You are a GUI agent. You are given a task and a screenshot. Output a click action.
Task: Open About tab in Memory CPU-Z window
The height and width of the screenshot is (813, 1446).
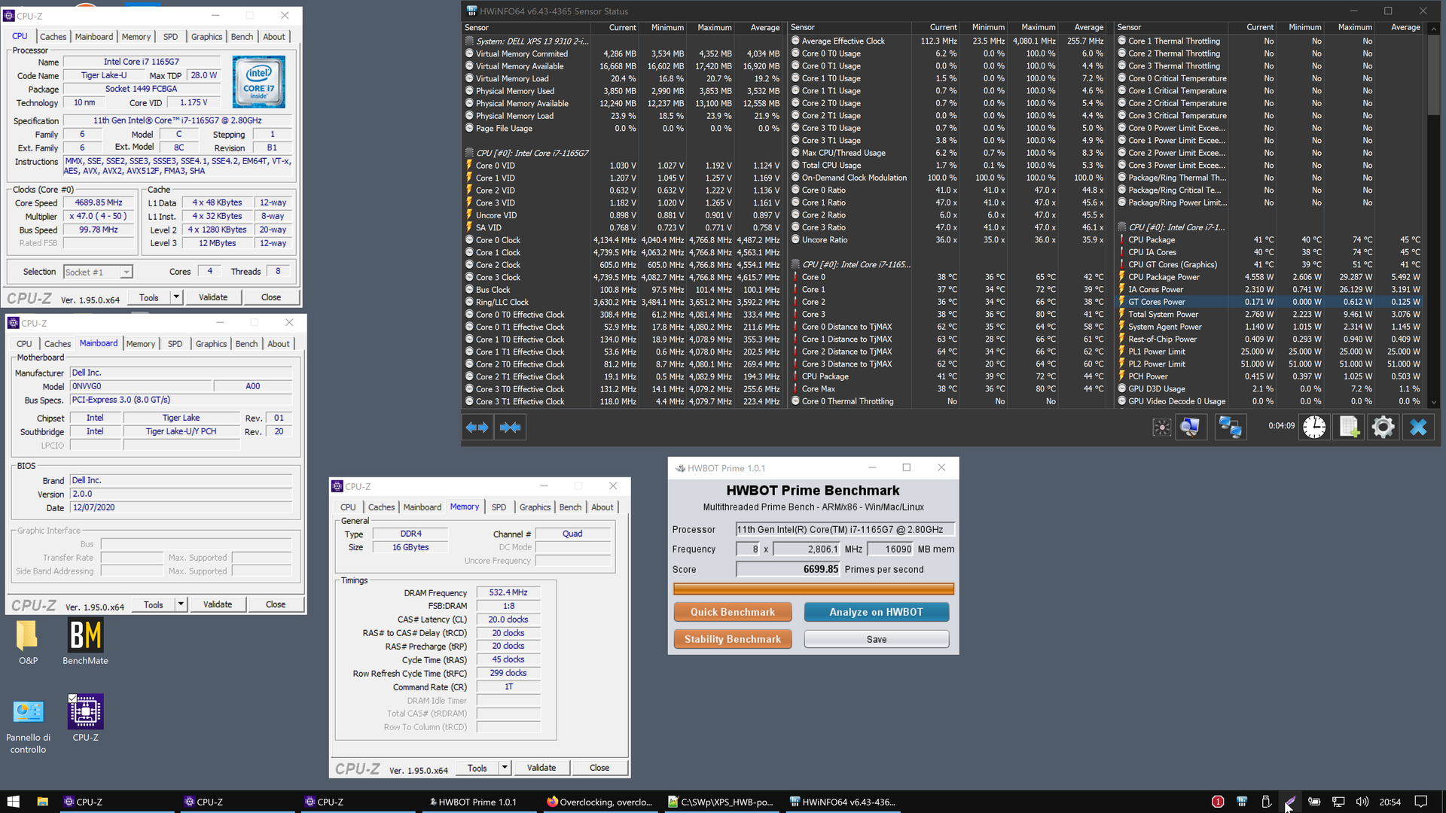pyautogui.click(x=602, y=507)
